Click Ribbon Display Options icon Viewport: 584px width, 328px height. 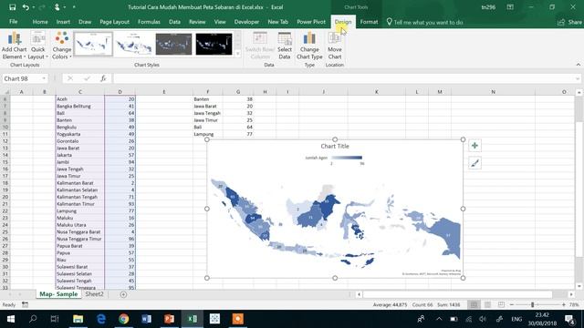pyautogui.click(x=510, y=7)
